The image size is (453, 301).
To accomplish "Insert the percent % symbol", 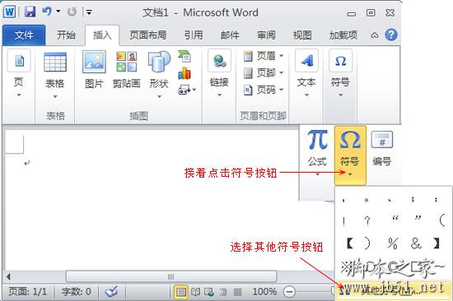I will coord(393,243).
